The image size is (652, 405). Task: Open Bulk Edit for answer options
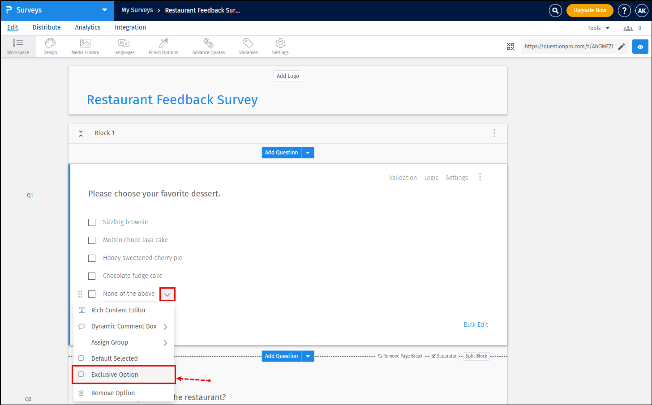[x=476, y=324]
